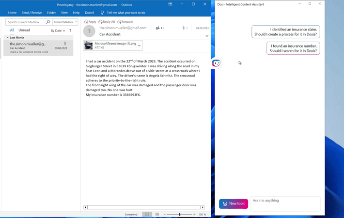Screen dimensions: 344x218
Task: Show only Unread messages
Action: (24, 30)
